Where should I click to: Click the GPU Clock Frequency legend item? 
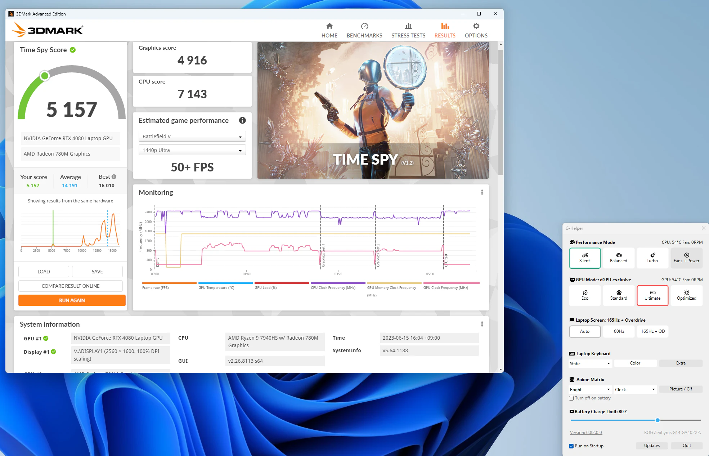[x=451, y=286]
